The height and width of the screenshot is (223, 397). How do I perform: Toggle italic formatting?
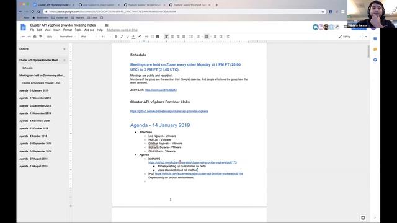[122, 37]
